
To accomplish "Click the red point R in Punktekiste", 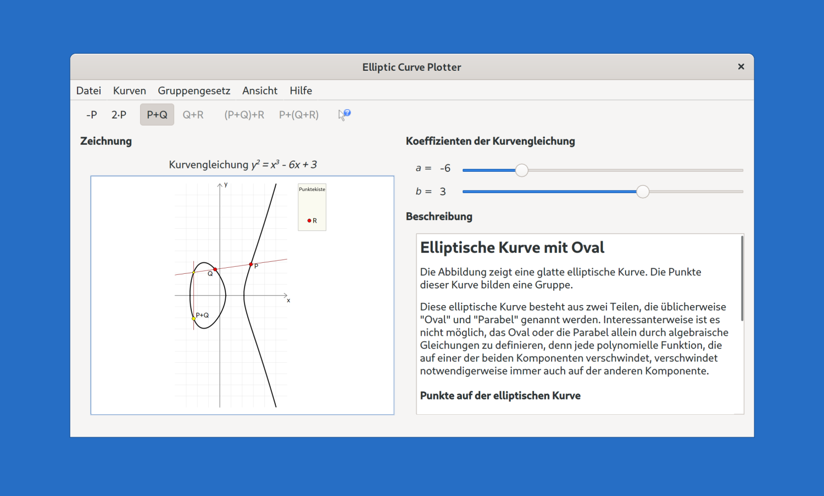I will [309, 221].
